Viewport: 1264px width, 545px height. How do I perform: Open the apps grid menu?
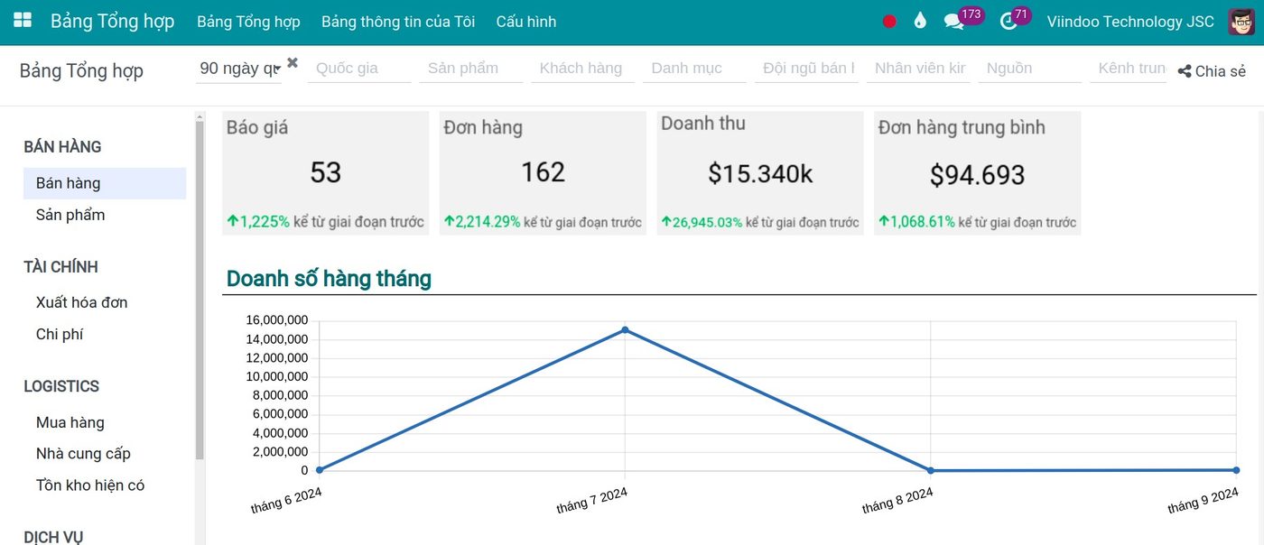tap(23, 21)
